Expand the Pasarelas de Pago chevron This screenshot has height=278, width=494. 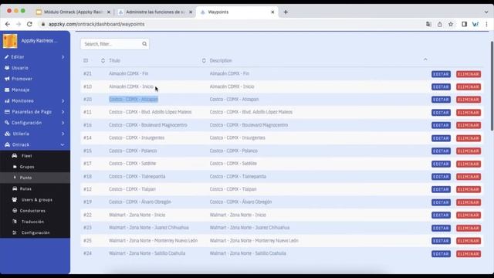[x=63, y=112]
